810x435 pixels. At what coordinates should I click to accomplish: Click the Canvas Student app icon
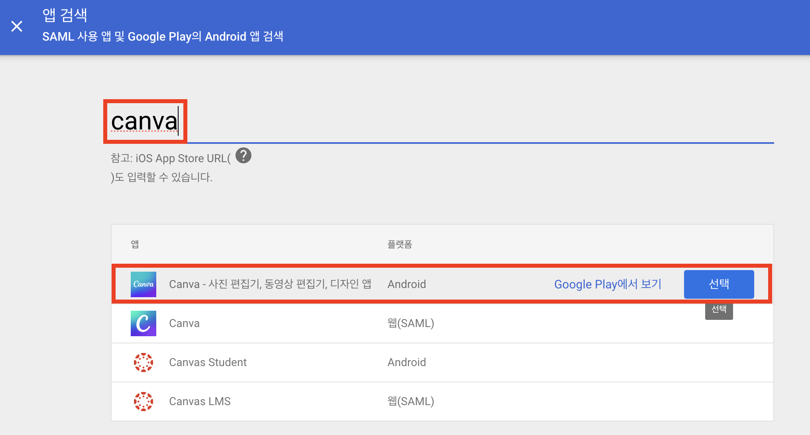(143, 362)
